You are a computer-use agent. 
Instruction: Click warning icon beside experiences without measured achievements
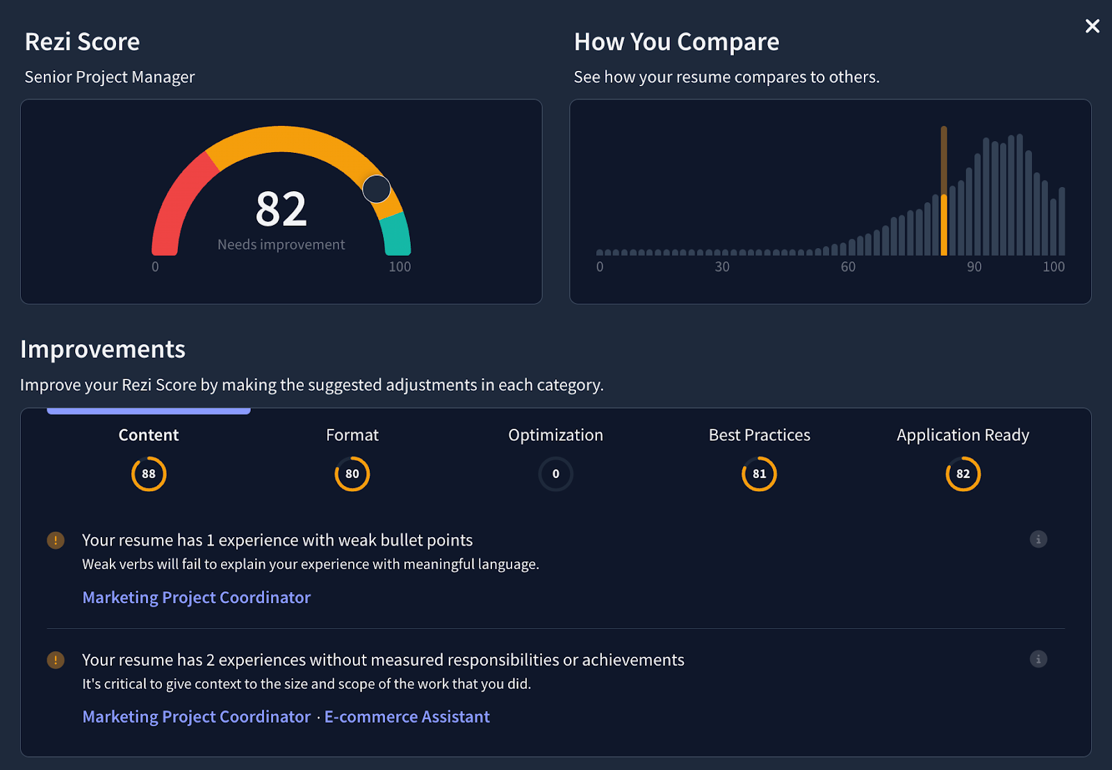point(56,660)
